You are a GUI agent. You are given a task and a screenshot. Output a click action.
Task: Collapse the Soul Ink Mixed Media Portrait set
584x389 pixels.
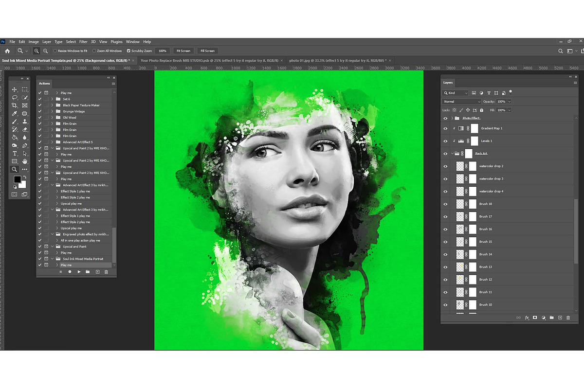point(52,259)
